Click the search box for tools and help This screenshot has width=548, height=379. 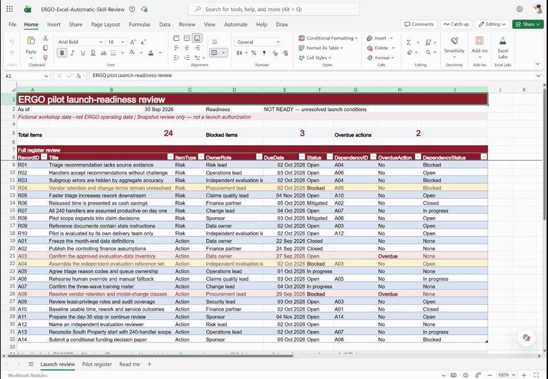(273, 10)
